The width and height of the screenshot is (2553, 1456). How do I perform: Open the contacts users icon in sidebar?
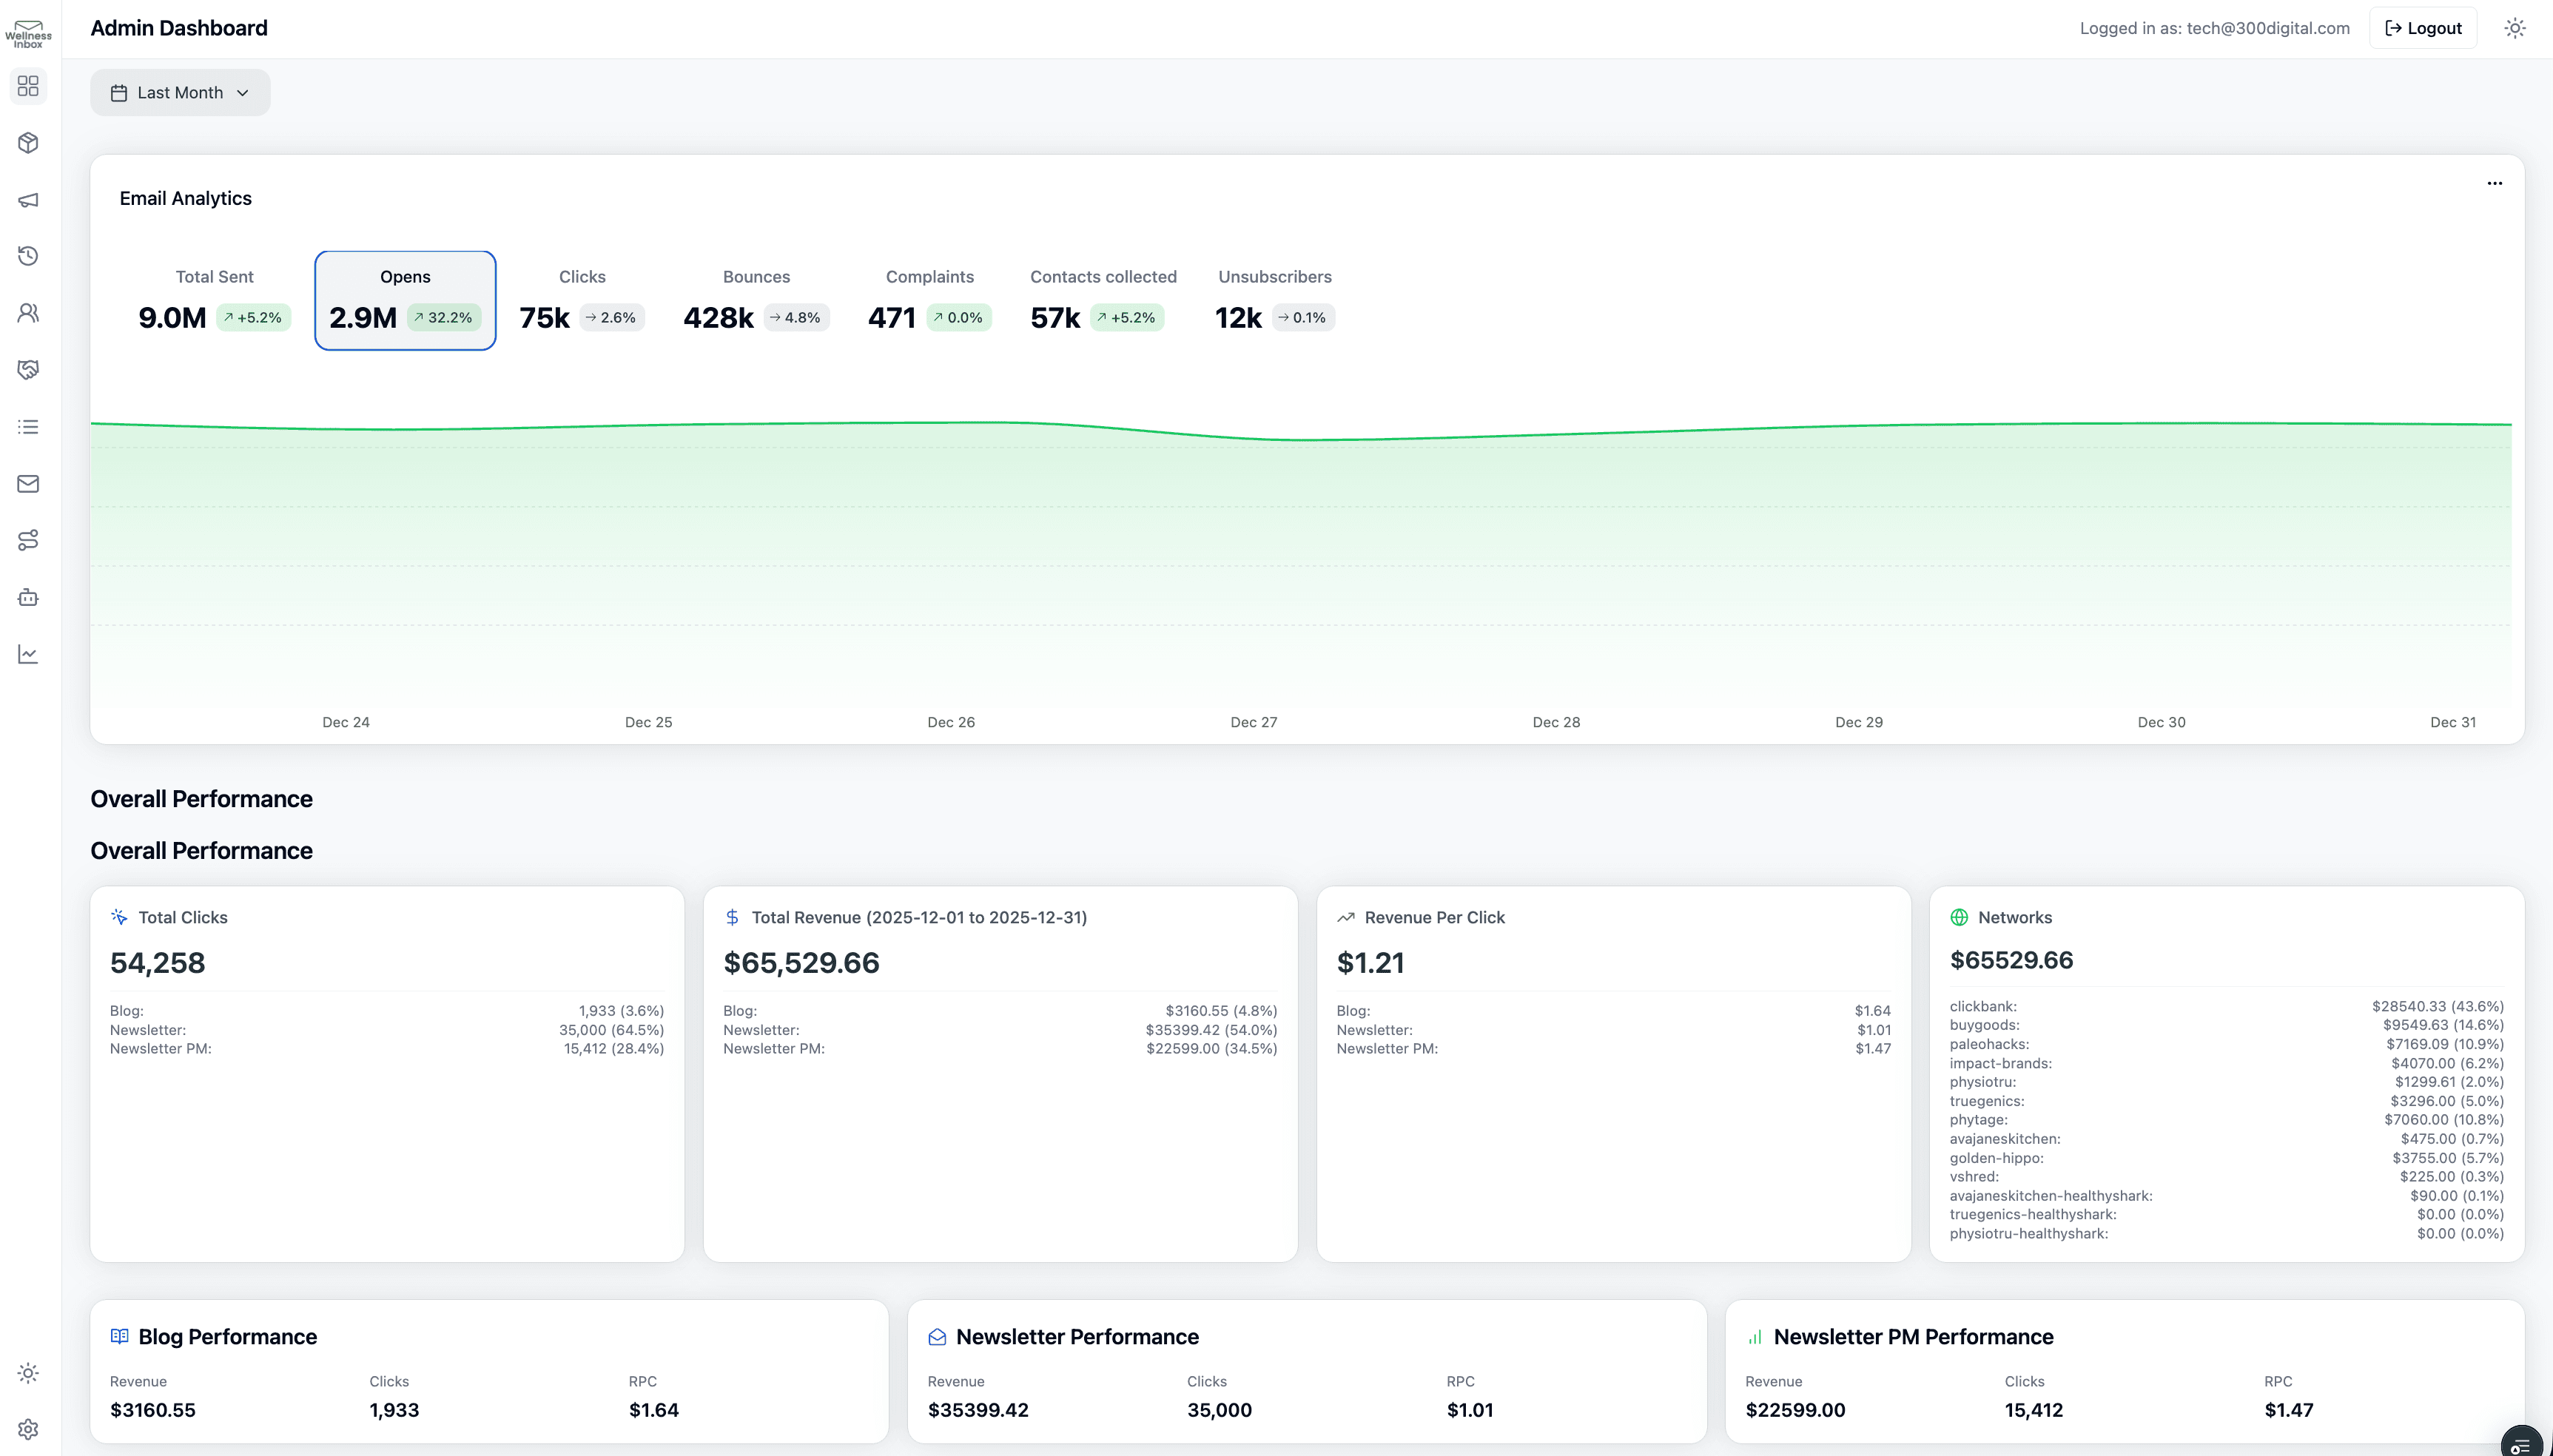tap(28, 312)
